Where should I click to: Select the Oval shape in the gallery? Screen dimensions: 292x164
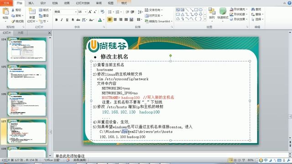[x=201, y=10]
